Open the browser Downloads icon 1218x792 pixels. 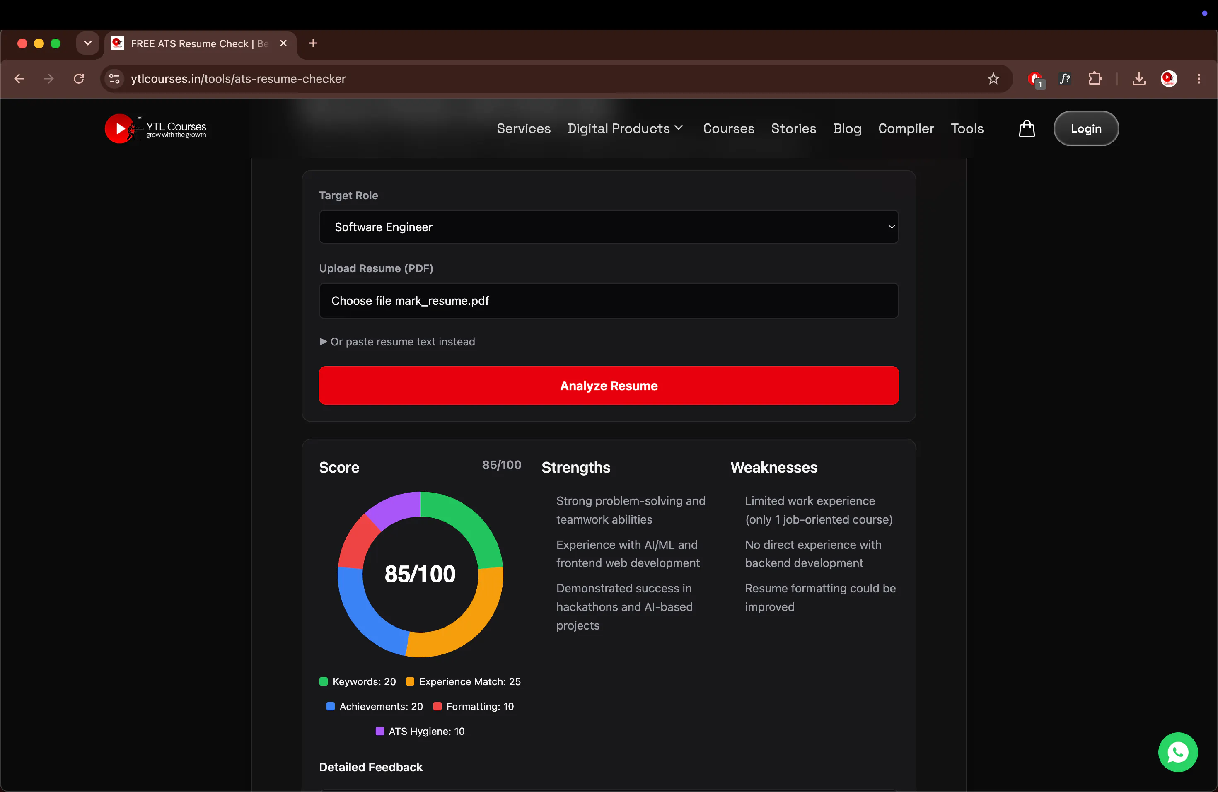(x=1139, y=79)
